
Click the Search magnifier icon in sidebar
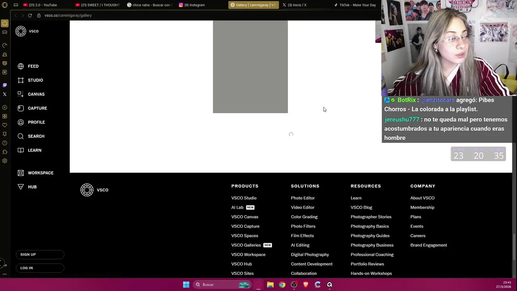pyautogui.click(x=21, y=136)
